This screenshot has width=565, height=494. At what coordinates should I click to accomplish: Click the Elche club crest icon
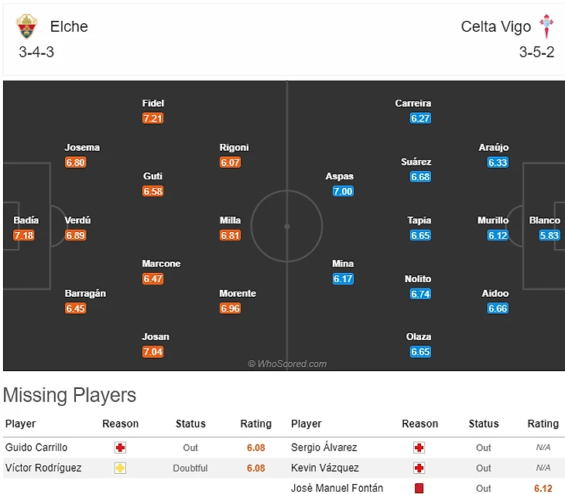point(26,26)
